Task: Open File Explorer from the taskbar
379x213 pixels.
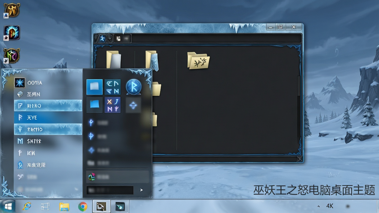Action: pos(64,207)
